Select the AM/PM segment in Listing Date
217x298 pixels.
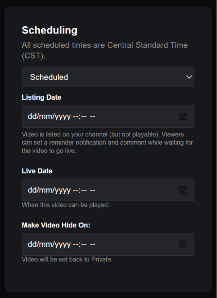(x=93, y=116)
